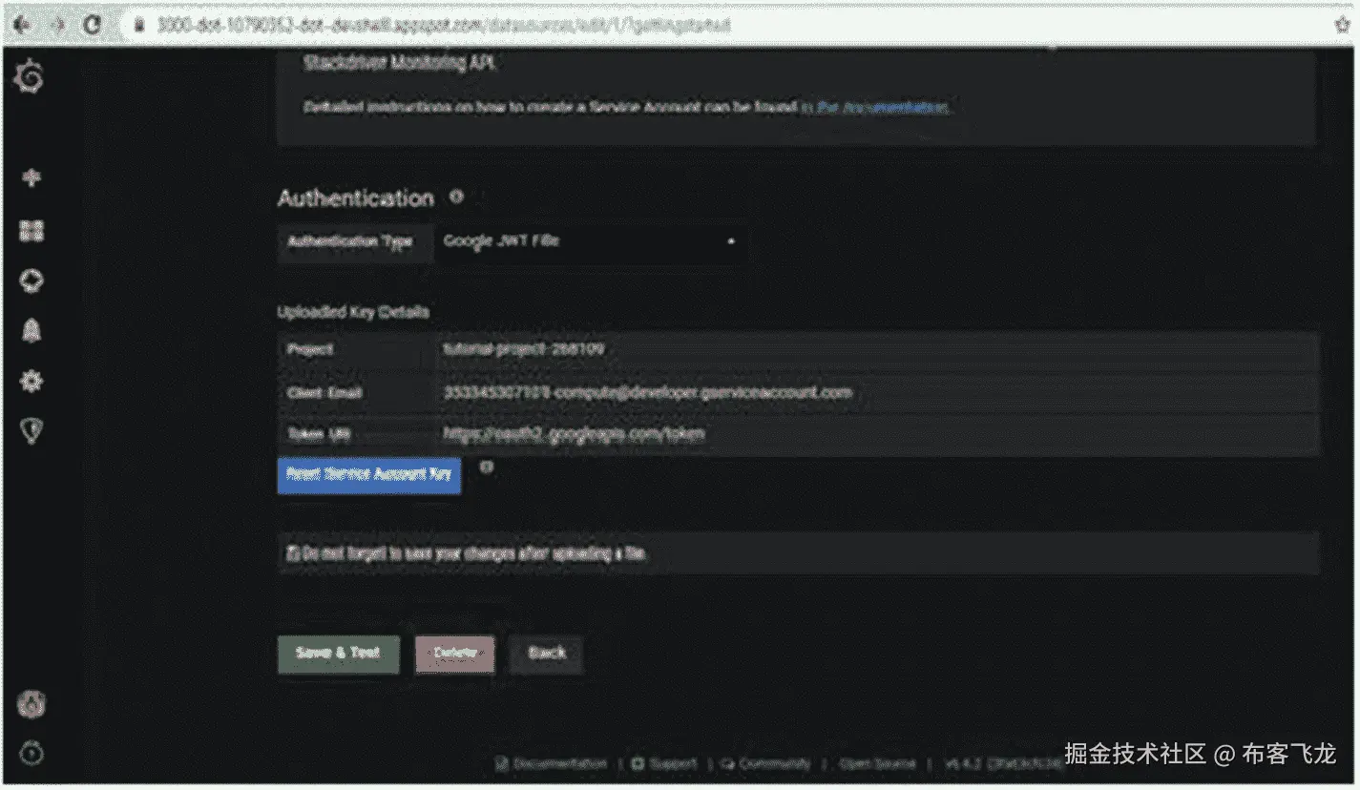Open the user profile avatar icon
Screen dimensions: 1360x790
click(31, 704)
